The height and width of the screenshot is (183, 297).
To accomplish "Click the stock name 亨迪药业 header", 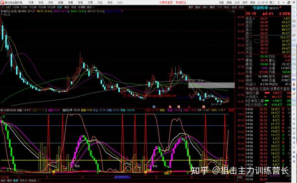I will [x=261, y=8].
